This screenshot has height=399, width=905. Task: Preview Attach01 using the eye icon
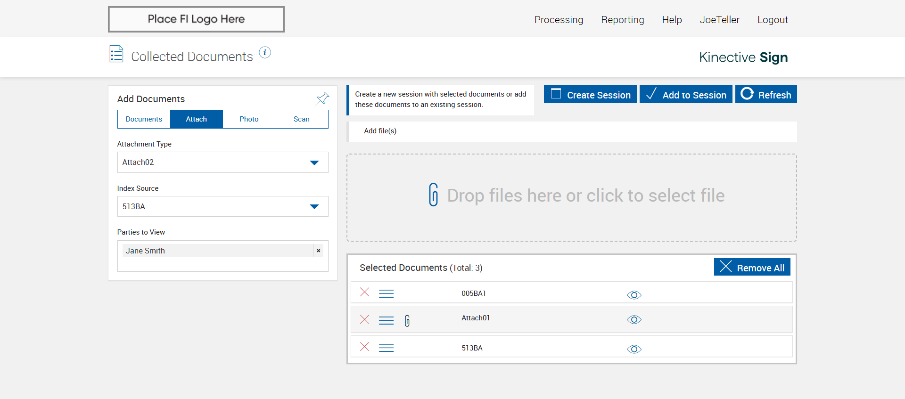coord(634,320)
